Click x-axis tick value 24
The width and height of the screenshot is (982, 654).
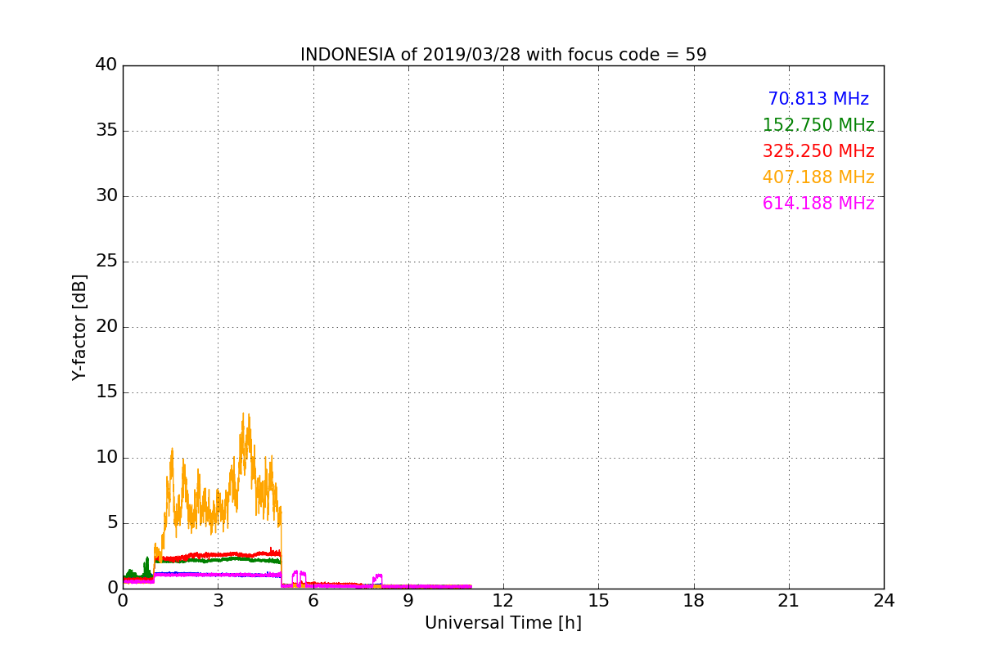(884, 601)
